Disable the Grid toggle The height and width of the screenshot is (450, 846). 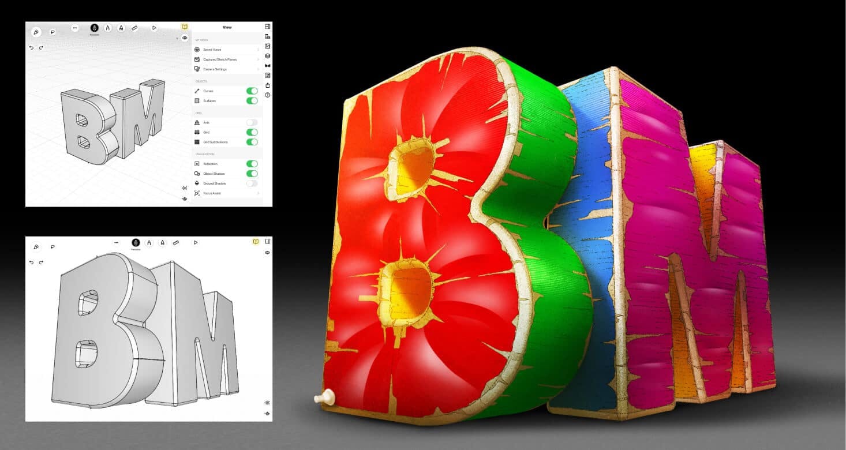(x=252, y=133)
